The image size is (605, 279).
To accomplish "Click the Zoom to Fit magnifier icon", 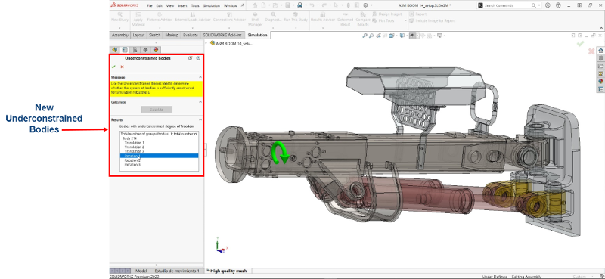I will (x=365, y=36).
